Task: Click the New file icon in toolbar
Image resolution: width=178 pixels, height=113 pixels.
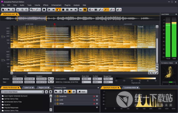Action: click(3, 10)
